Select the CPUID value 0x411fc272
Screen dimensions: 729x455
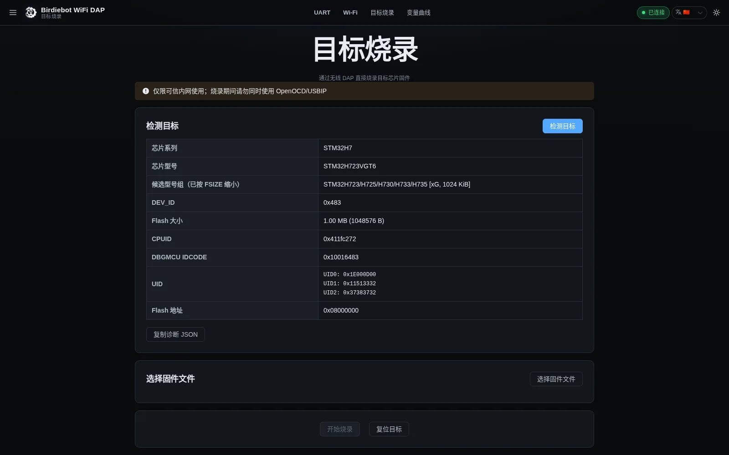(x=340, y=239)
